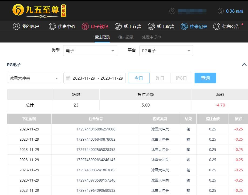The image size is (248, 195).
Task: Open the 类型 dropdown showing 电子
Action: pos(90,51)
